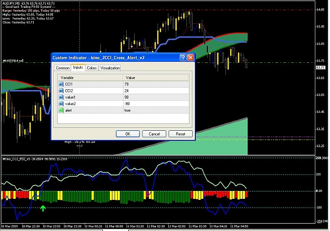Click the alert boolean variable icon
The image size is (330, 231).
click(x=61, y=110)
